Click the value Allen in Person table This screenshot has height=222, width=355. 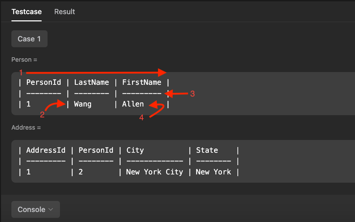coord(133,104)
